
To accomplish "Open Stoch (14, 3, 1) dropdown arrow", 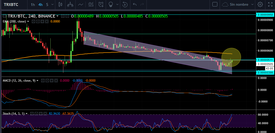I will point(26,114).
